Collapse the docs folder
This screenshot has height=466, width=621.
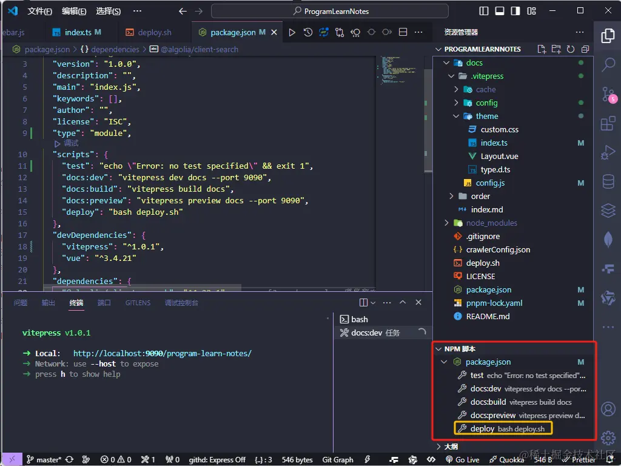point(446,62)
